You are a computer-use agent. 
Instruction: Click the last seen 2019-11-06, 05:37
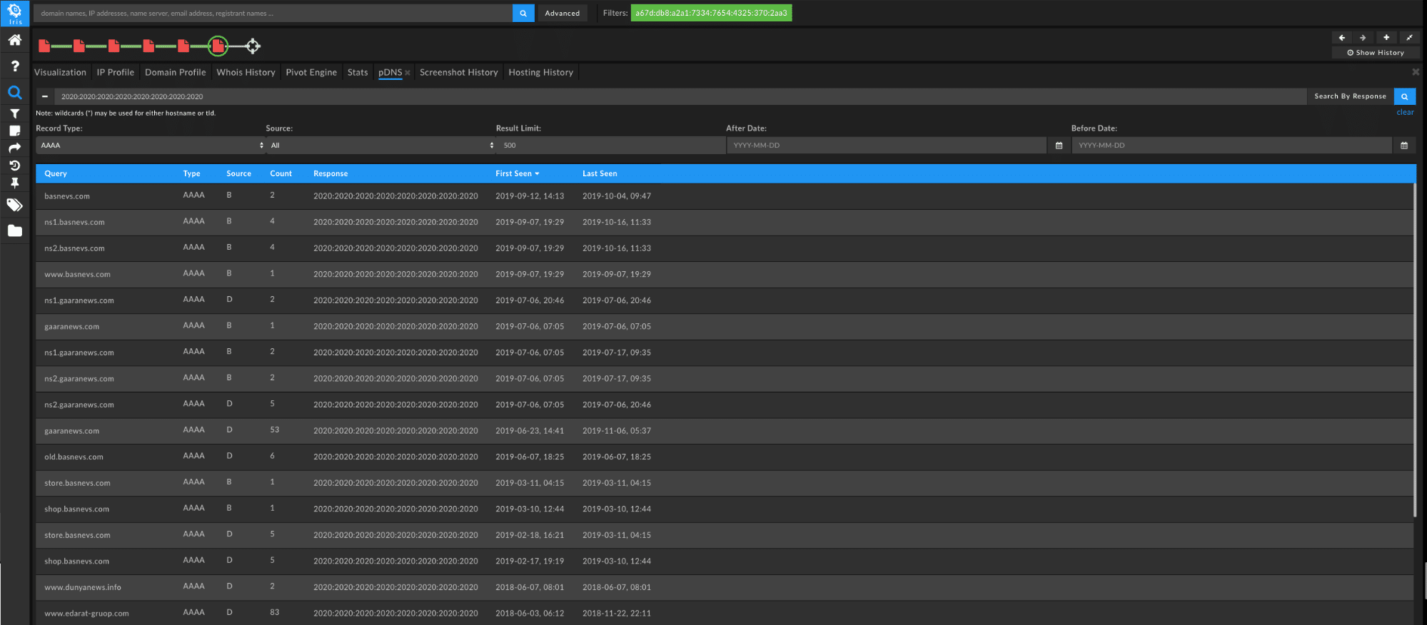tap(617, 431)
